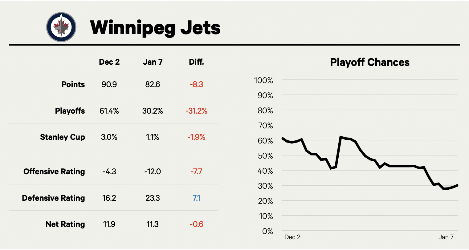This screenshot has width=469, height=250.
Task: Select the Dec 2 column header
Action: pos(109,62)
